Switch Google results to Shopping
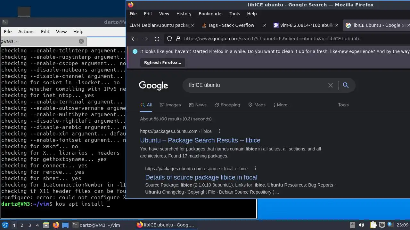The image size is (410, 230). tap(227, 105)
